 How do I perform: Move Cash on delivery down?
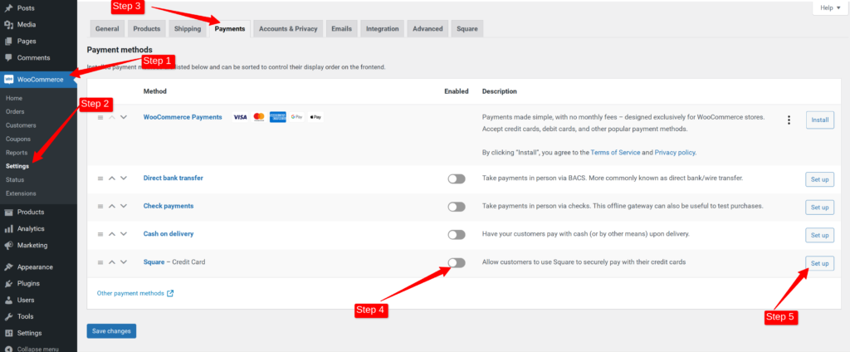[124, 234]
